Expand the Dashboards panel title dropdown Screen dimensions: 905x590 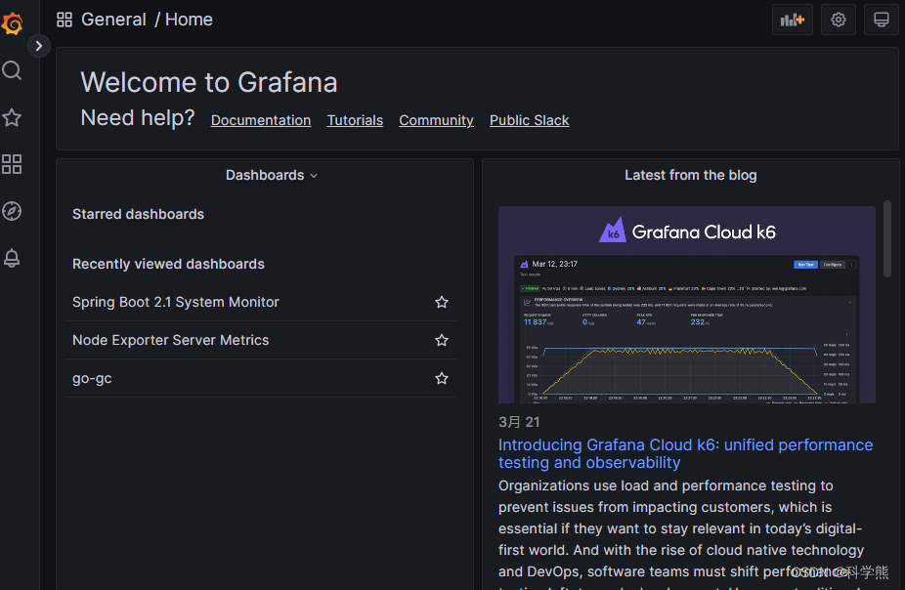point(272,175)
